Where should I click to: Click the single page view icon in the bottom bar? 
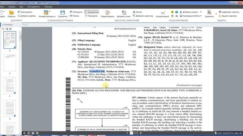pyautogui.click(x=24, y=133)
